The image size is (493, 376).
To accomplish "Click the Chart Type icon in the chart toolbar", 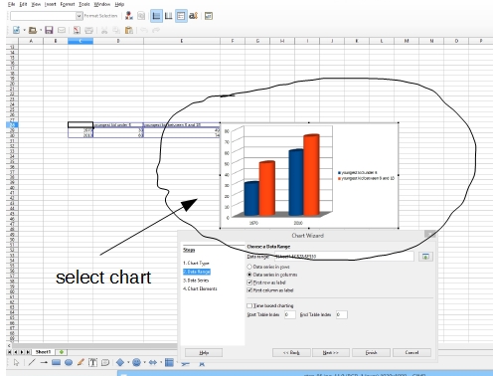I will (129, 16).
